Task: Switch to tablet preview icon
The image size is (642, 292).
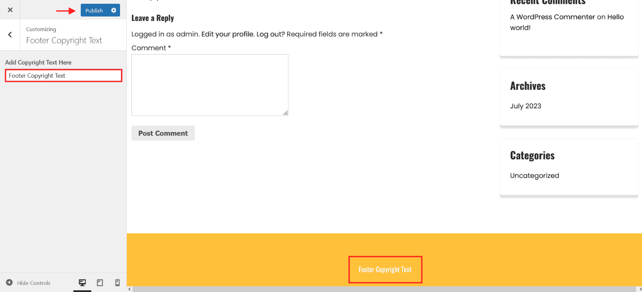Action: tap(100, 283)
